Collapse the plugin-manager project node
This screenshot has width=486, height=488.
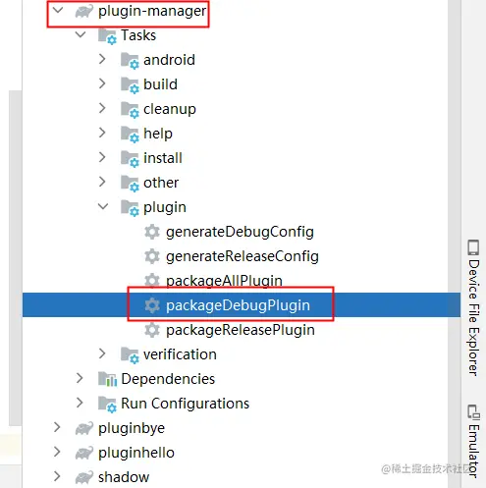coord(58,11)
